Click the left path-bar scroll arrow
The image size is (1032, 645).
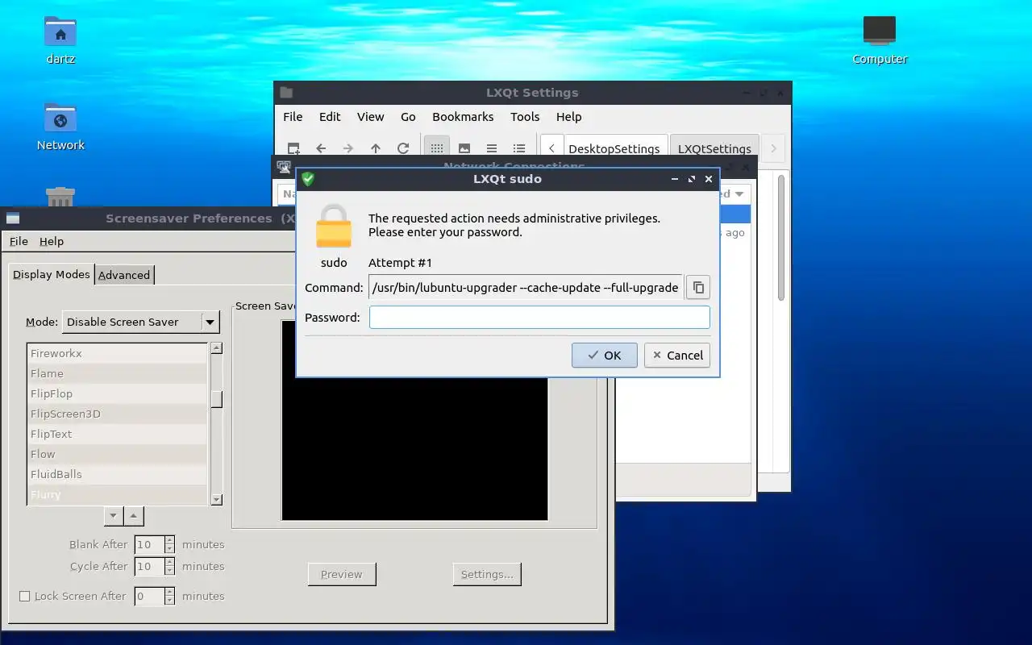click(551, 148)
